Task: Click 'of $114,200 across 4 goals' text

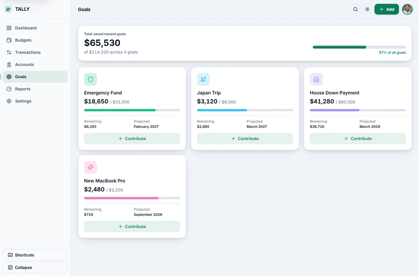Action: click(111, 52)
